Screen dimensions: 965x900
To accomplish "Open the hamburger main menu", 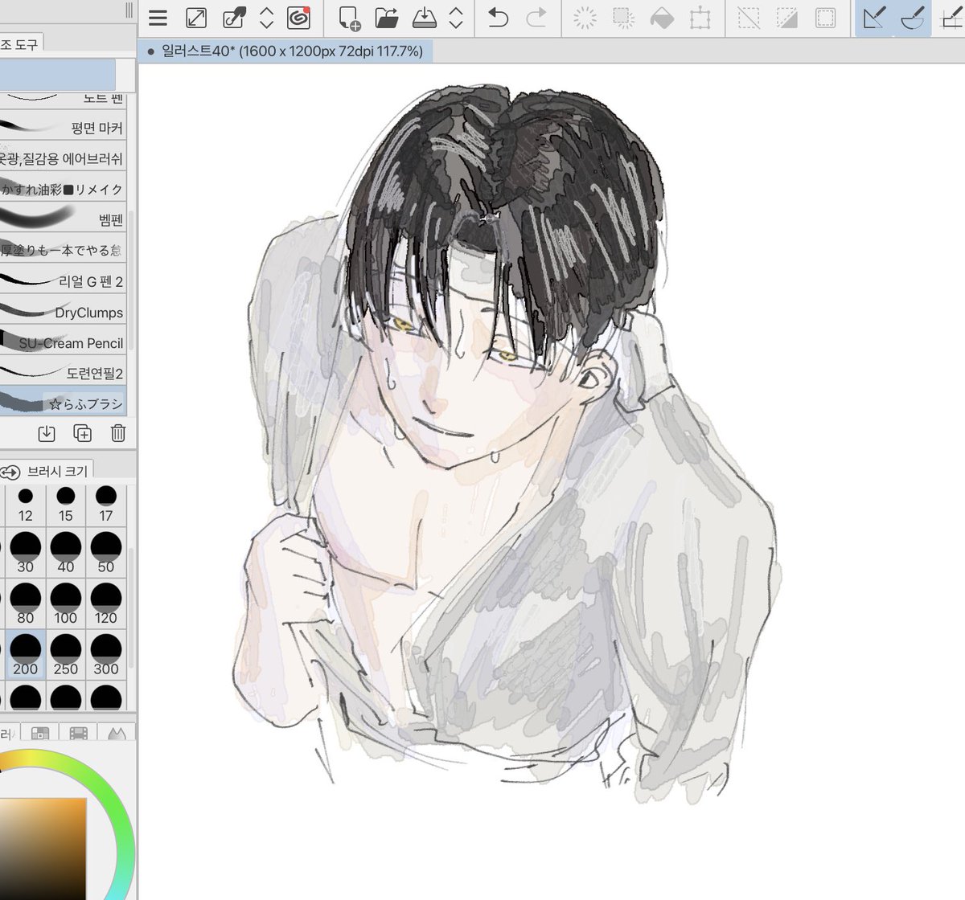I will pos(158,18).
